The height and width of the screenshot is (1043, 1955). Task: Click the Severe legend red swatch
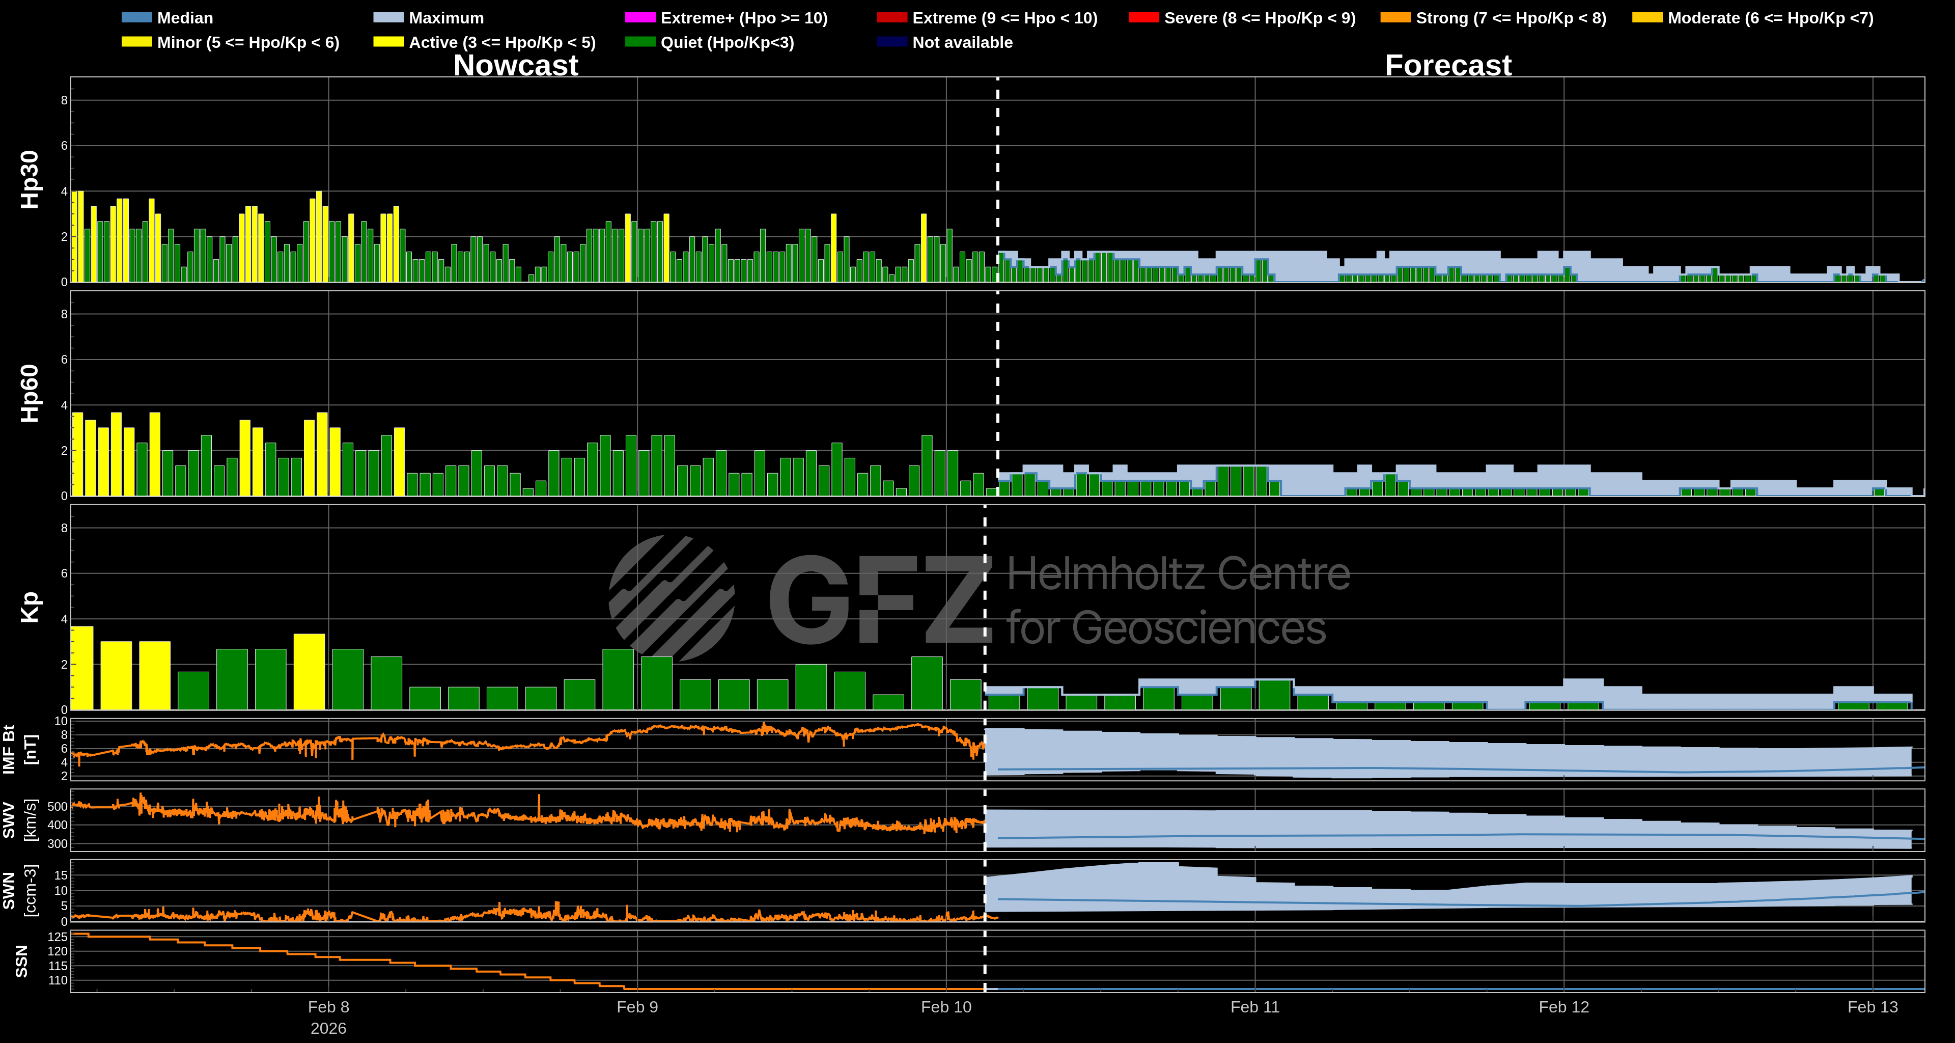coord(1143,17)
